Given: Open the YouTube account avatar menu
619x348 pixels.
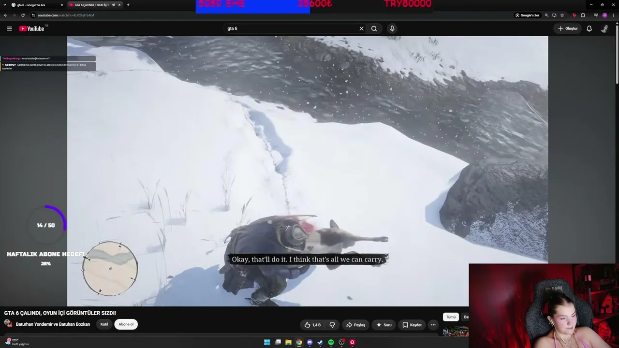Looking at the screenshot, I should pos(604,29).
